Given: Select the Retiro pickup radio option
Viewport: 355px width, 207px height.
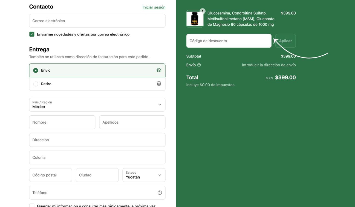Looking at the screenshot, I should [x=36, y=84].
